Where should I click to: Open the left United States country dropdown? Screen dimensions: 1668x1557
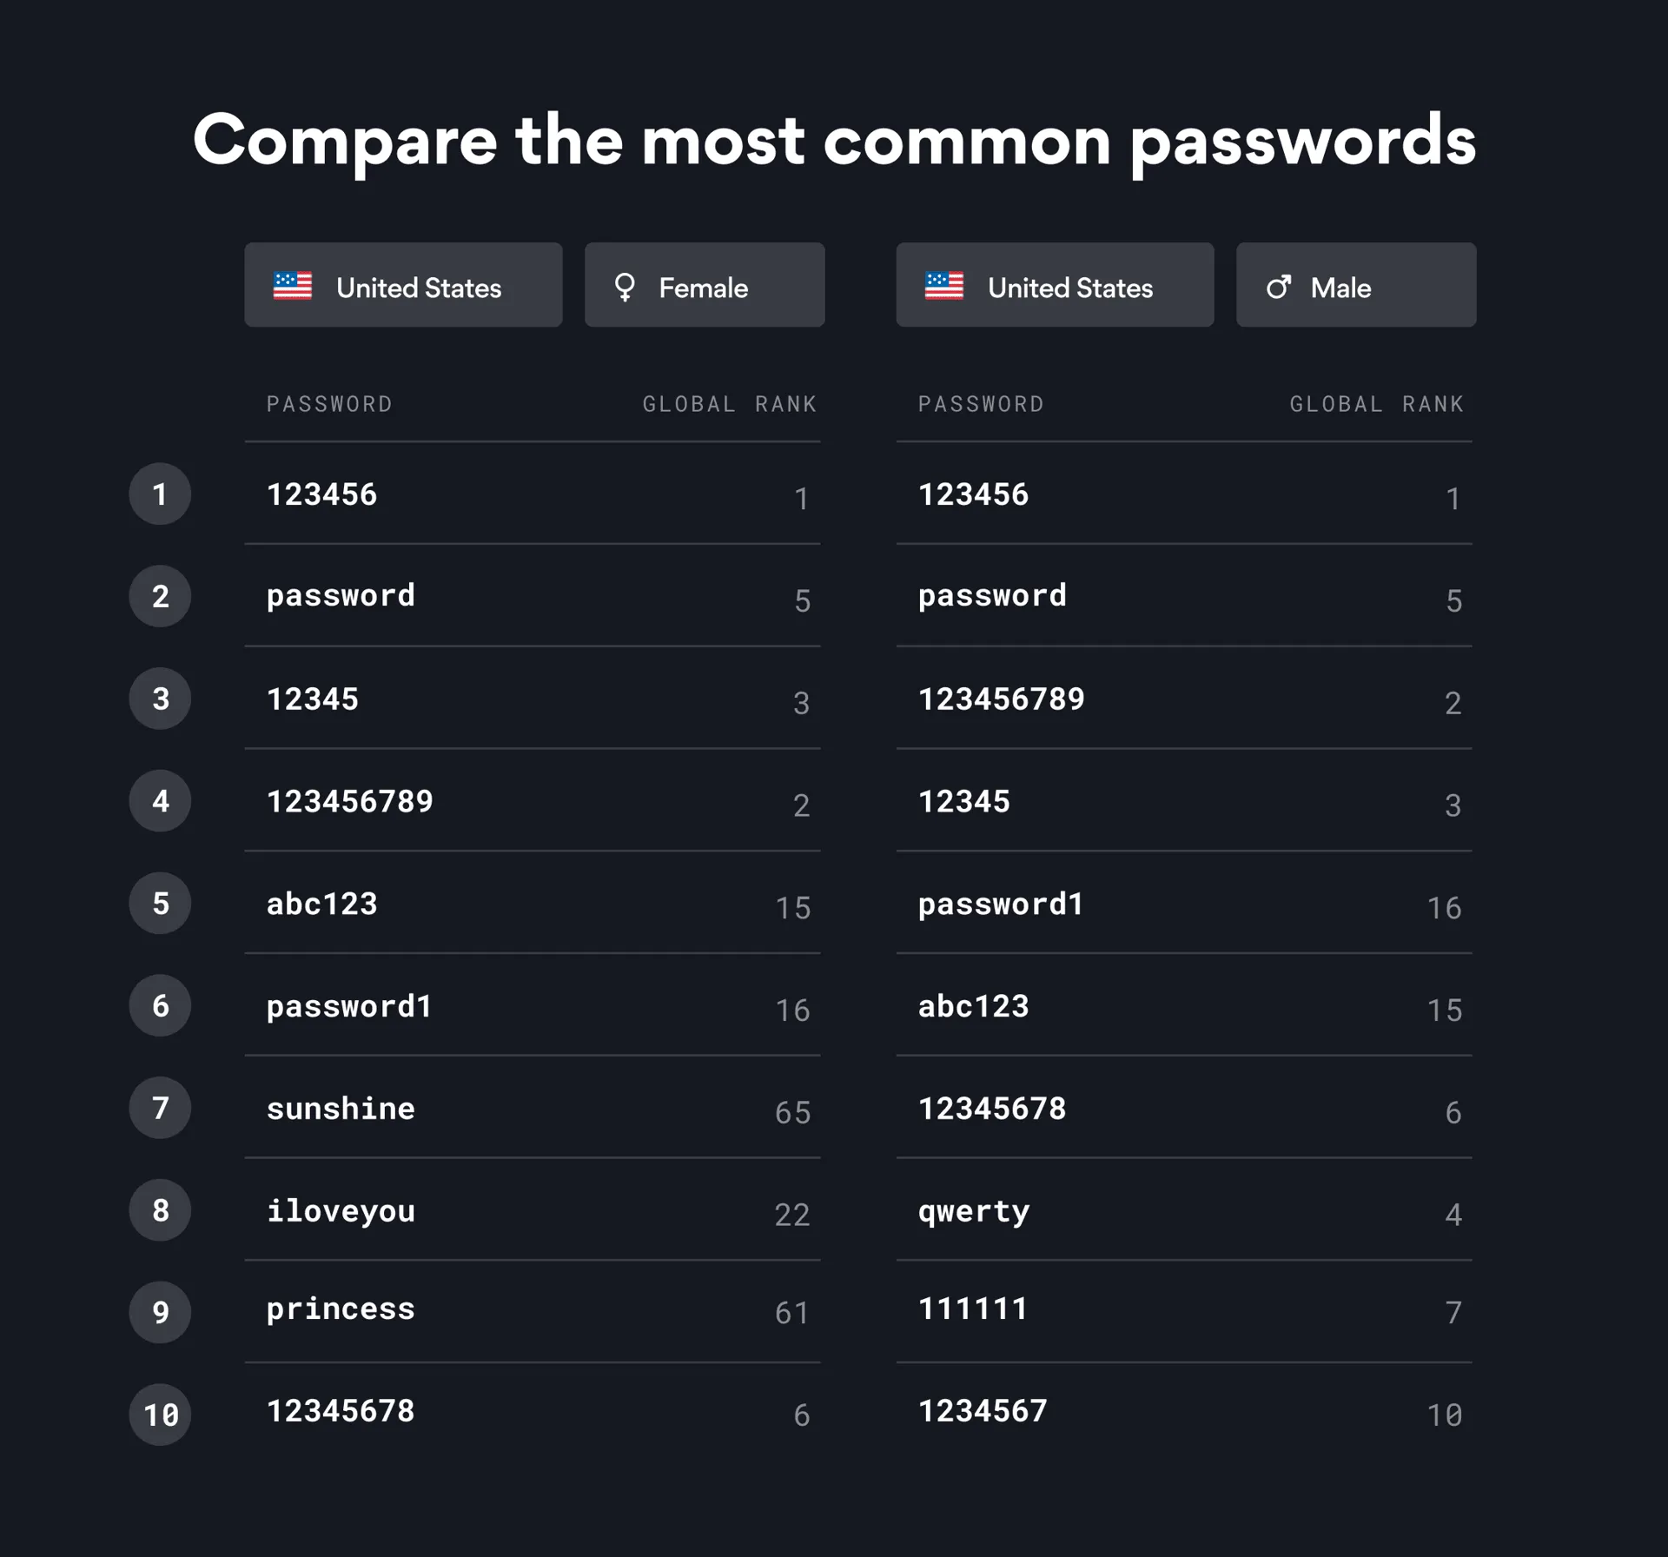(403, 285)
